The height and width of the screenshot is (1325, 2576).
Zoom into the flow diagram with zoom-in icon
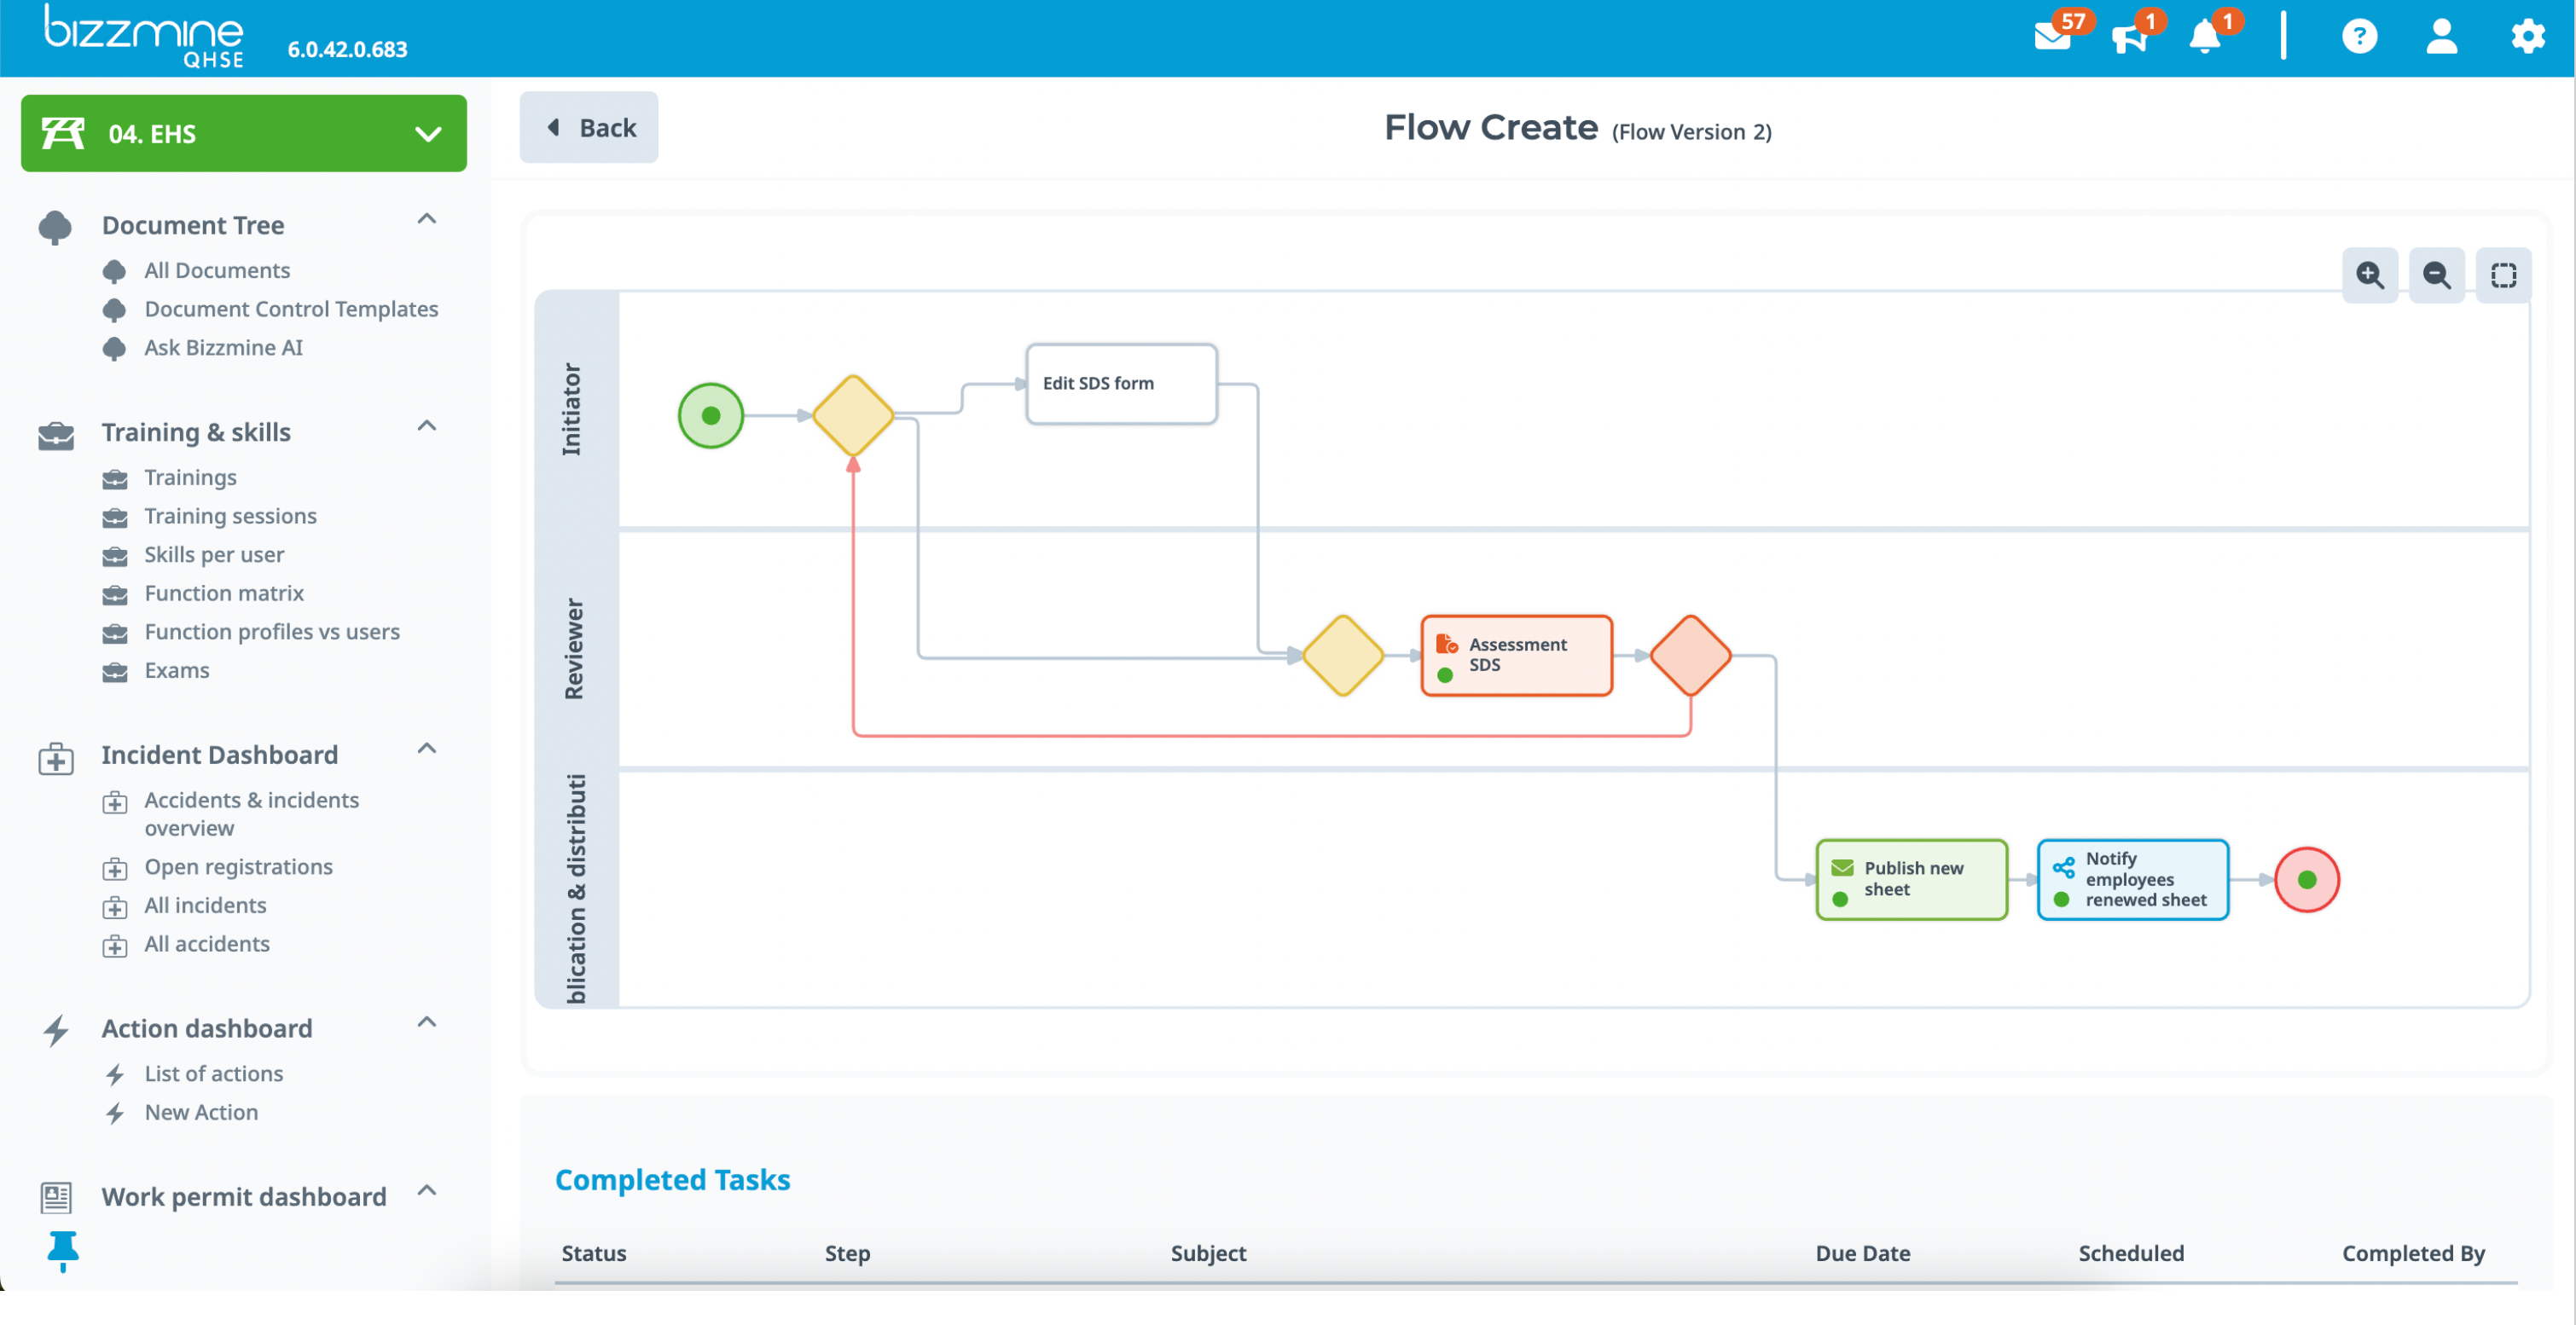coord(2370,275)
